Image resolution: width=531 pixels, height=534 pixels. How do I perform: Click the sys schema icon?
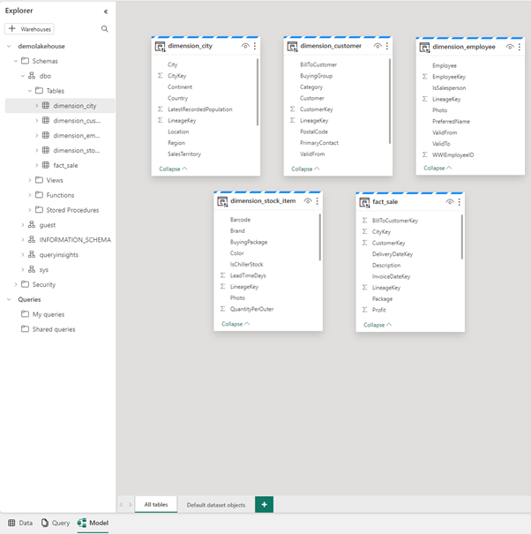coord(32,269)
